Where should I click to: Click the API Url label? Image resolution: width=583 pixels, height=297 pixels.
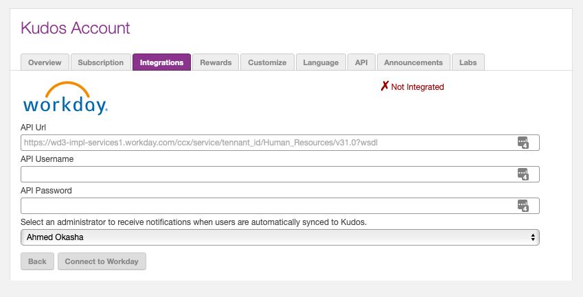tap(34, 128)
